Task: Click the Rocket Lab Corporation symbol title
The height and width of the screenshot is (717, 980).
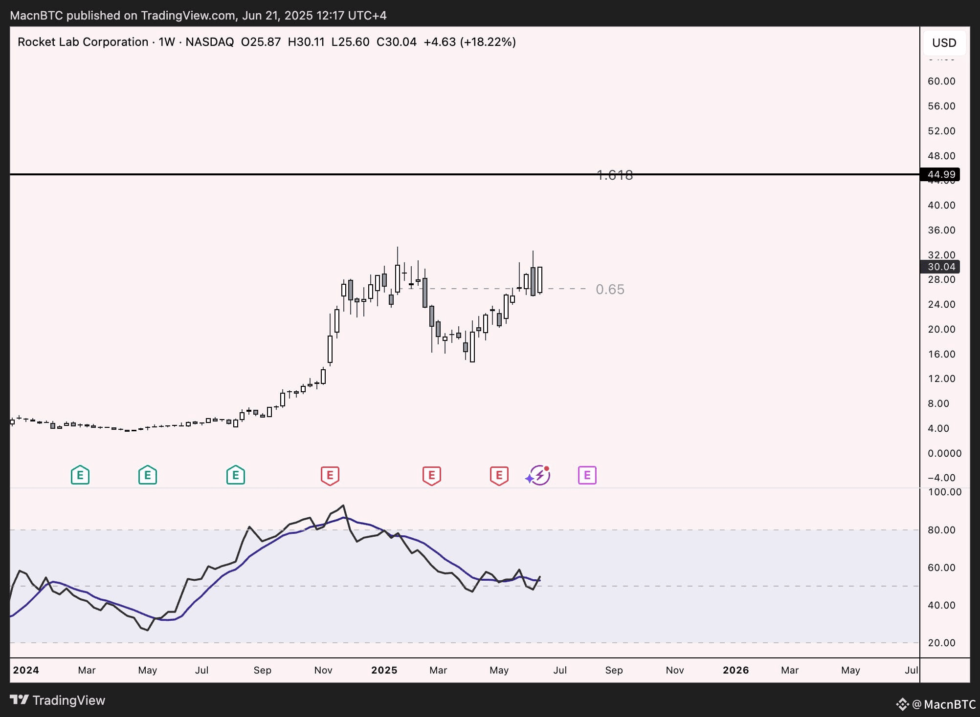Action: coord(83,42)
